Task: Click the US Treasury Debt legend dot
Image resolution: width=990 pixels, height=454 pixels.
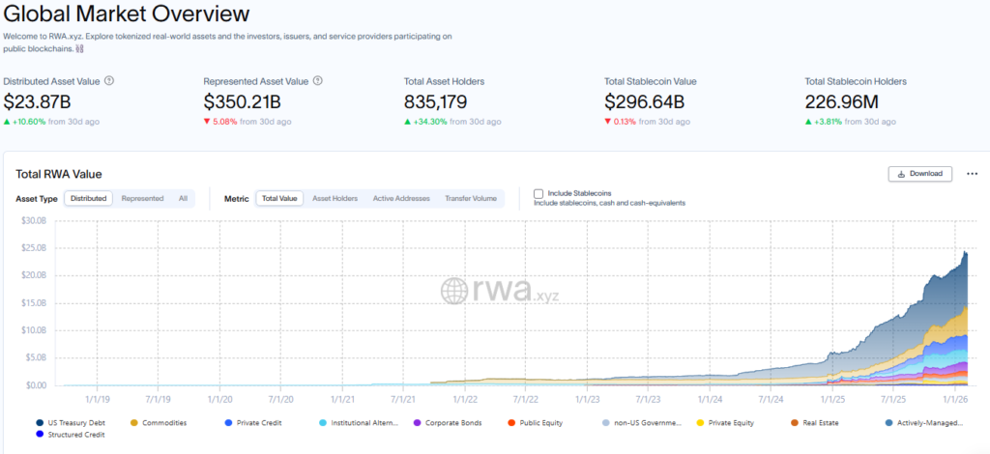Action: (39, 422)
